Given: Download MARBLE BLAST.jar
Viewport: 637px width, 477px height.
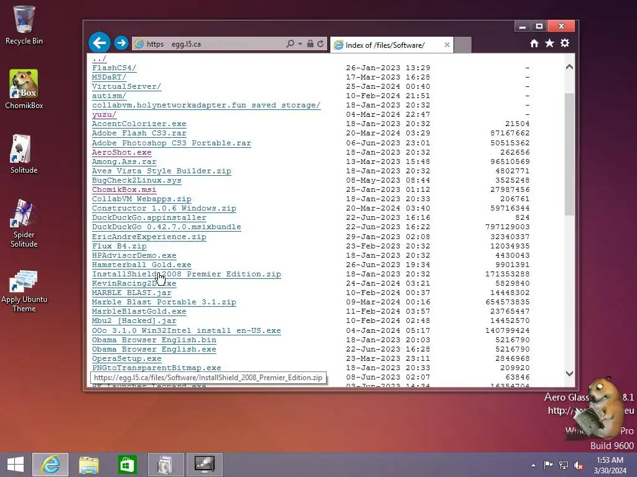Looking at the screenshot, I should click(132, 293).
